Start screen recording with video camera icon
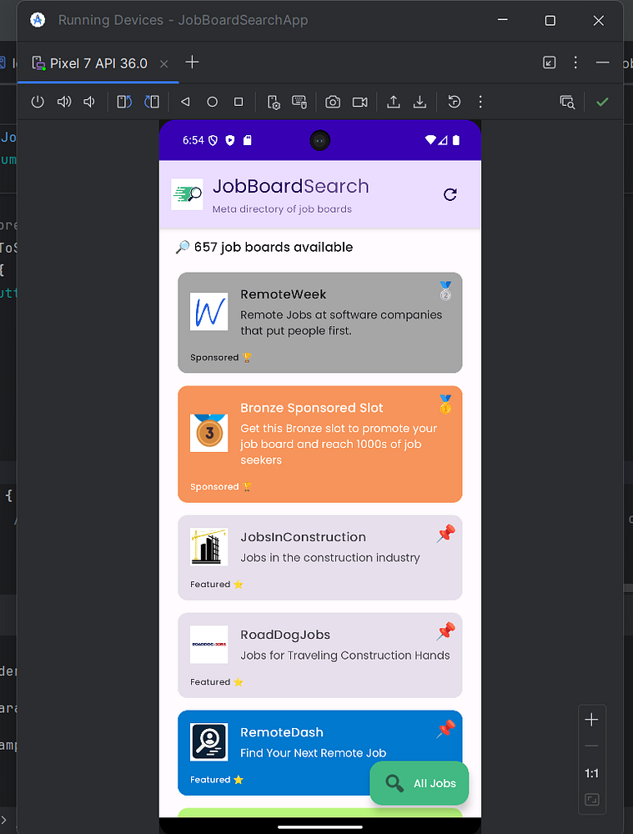 [360, 102]
